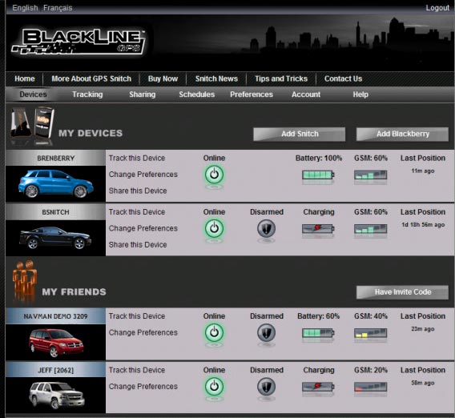The image size is (455, 418).
Task: Change Preferences for Bsnitch
Action: pyautogui.click(x=143, y=228)
